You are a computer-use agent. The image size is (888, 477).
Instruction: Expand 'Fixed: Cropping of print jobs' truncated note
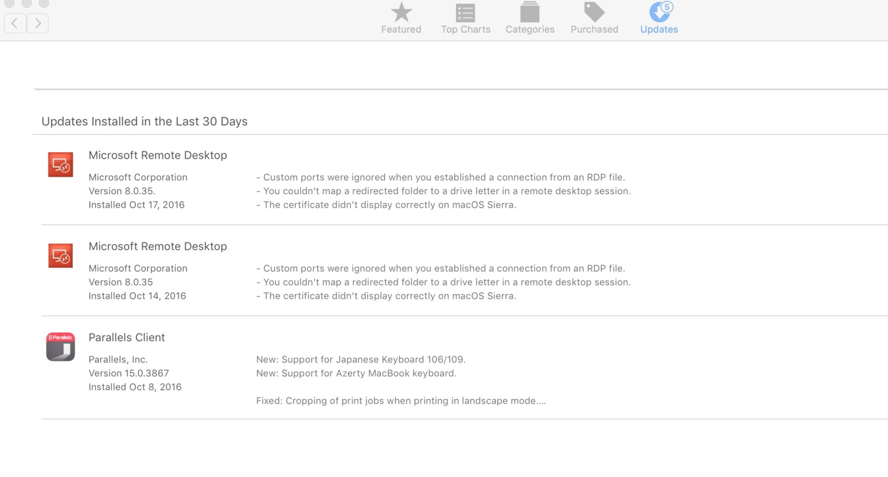401,401
